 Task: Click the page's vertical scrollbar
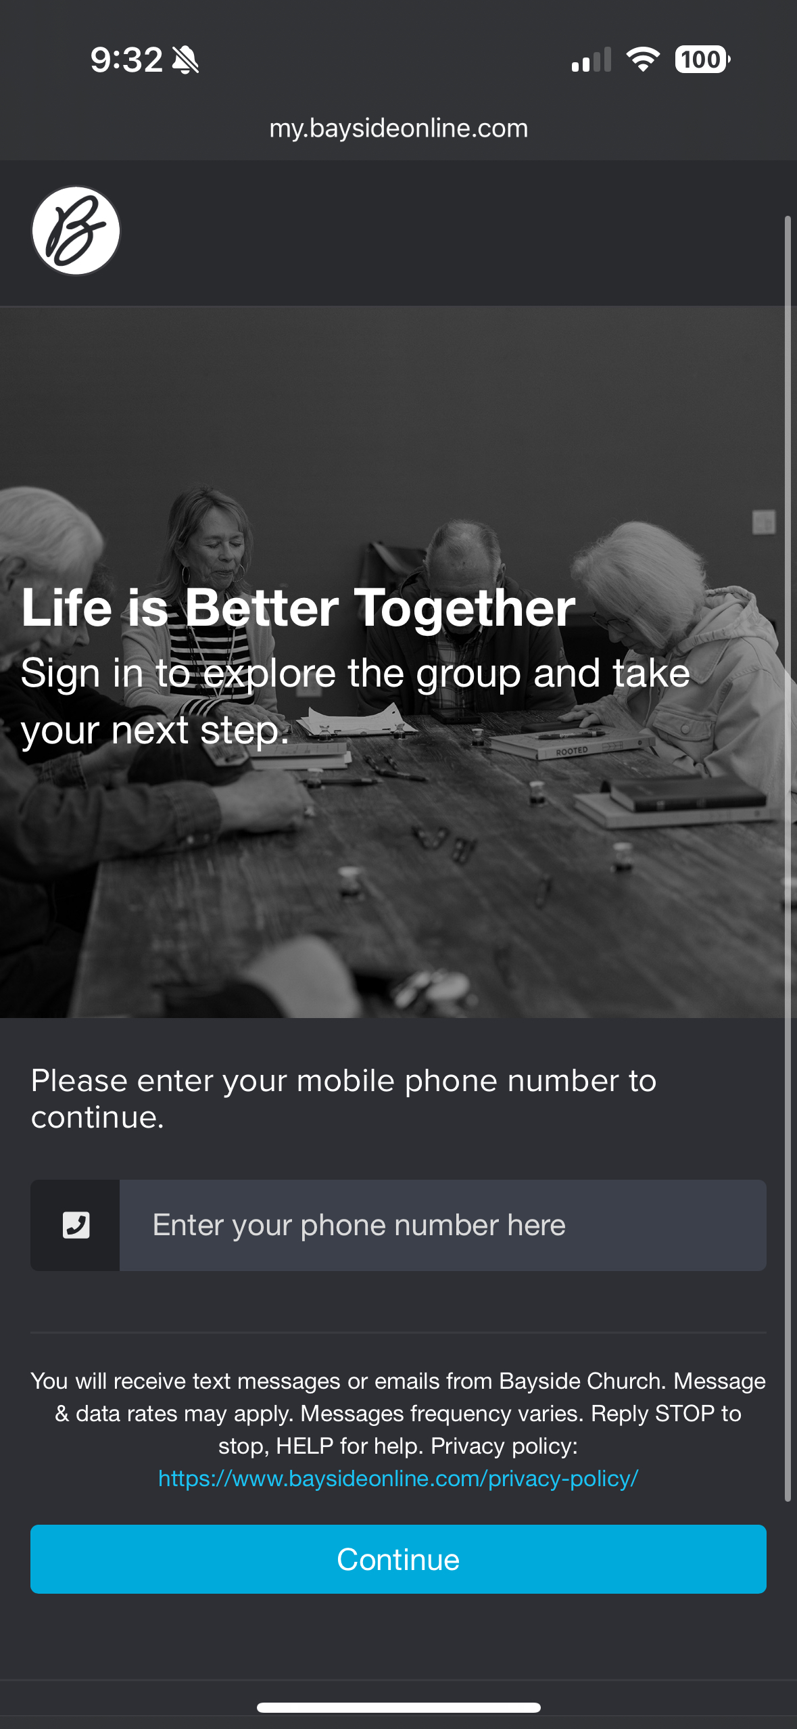(788, 859)
